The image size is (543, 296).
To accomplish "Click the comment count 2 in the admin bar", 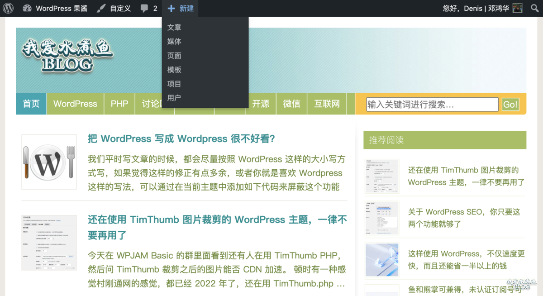I will (x=155, y=9).
